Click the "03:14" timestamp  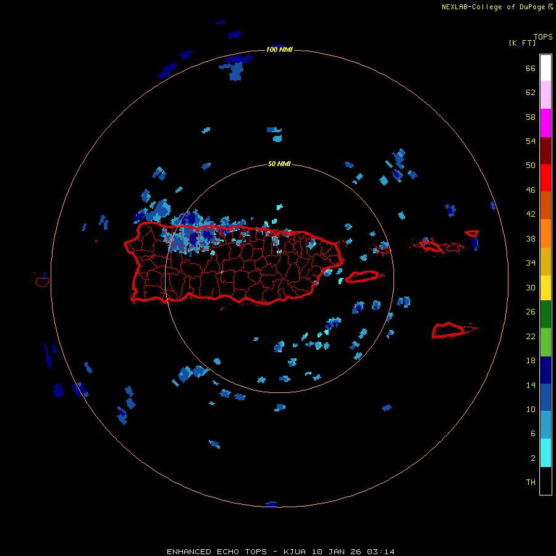point(381,552)
